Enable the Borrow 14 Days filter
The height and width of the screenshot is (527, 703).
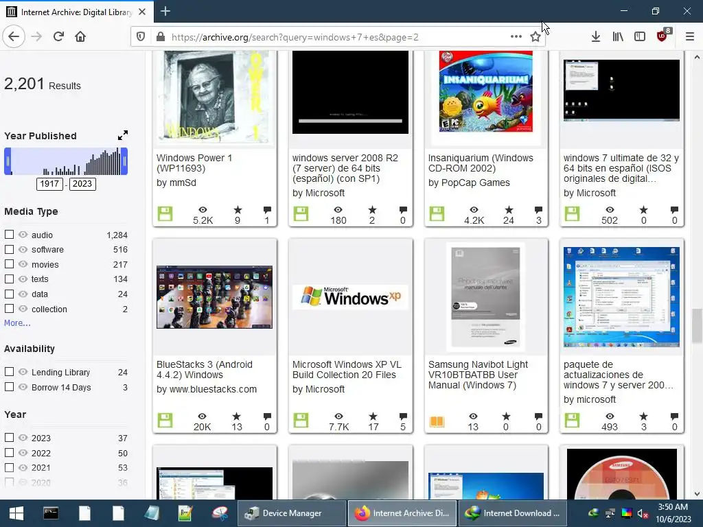pyautogui.click(x=9, y=386)
